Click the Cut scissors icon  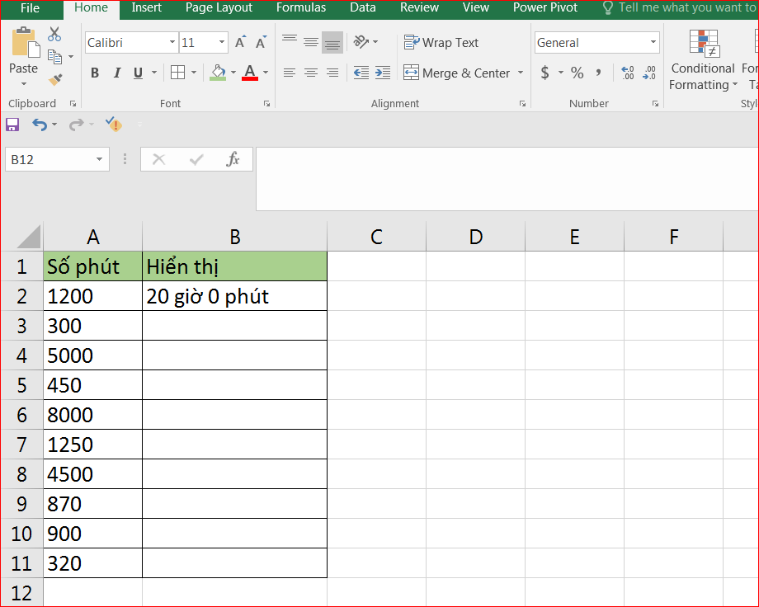[54, 35]
